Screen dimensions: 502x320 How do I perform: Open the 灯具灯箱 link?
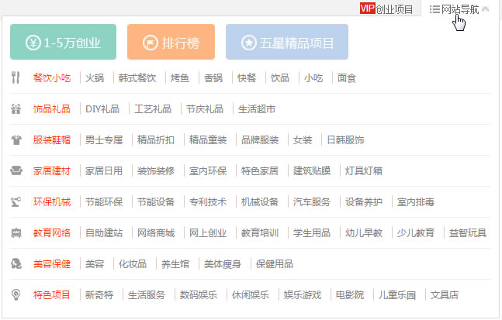pos(364,170)
